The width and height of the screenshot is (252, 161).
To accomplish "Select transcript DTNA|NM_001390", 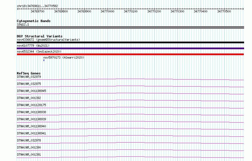I will [x=29, y=147].
